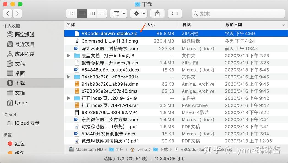288x163 pixels.
Task: Open the action gear dropdown menu
Action: 139,13
